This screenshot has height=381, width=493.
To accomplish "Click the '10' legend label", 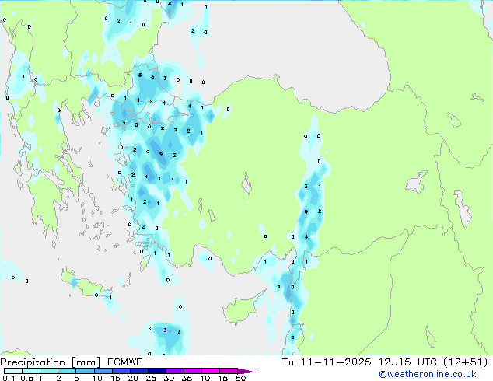I will (97, 378).
